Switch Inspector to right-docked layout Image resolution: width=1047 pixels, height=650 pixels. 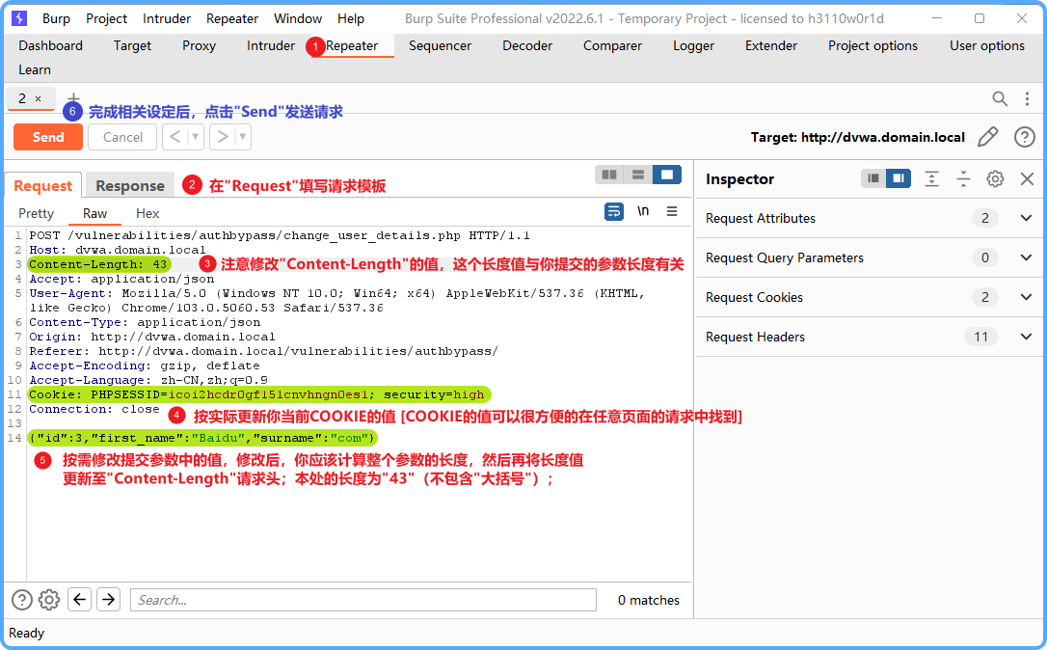coord(899,178)
